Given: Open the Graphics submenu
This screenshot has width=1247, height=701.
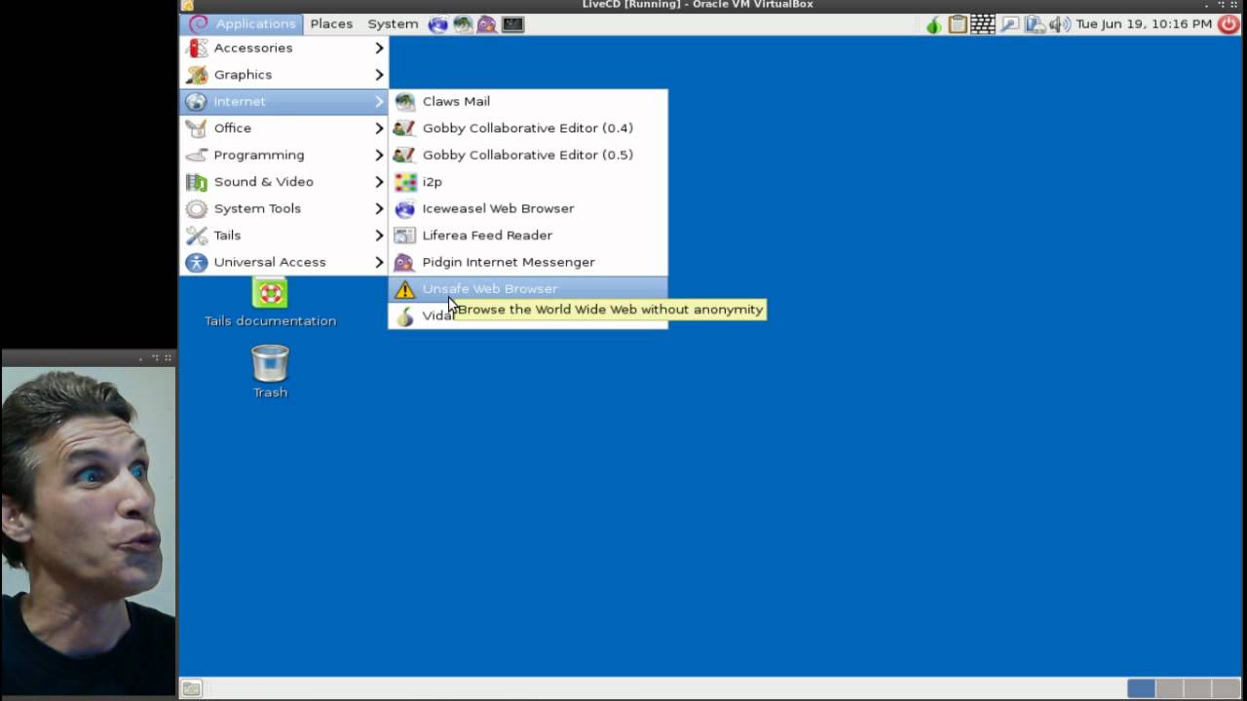Looking at the screenshot, I should pyautogui.click(x=283, y=74).
